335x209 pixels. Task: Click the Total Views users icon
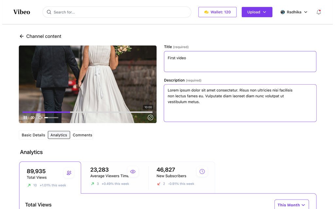pos(69,173)
